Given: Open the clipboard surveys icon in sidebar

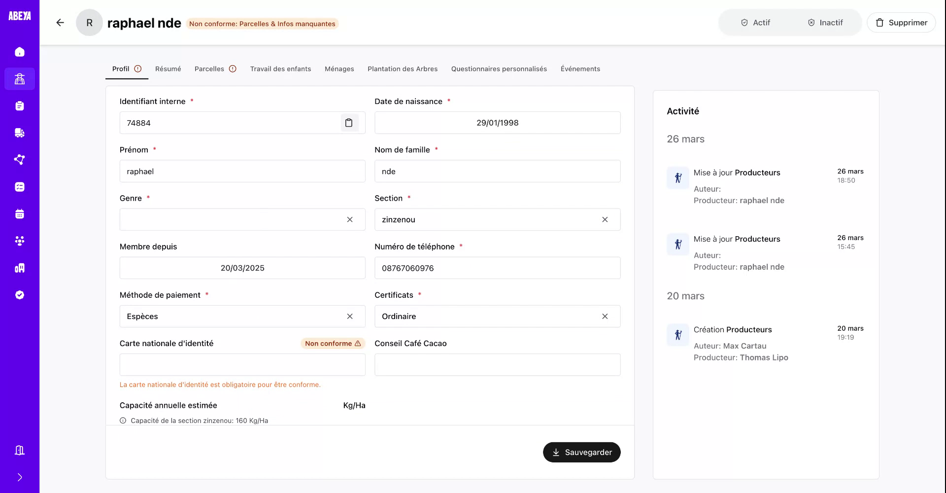Looking at the screenshot, I should click(x=20, y=106).
